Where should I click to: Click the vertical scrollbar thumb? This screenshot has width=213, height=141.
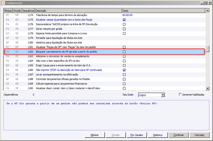[207, 49]
